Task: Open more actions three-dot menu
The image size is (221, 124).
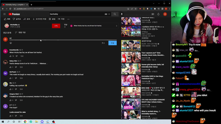Action: [68, 19]
